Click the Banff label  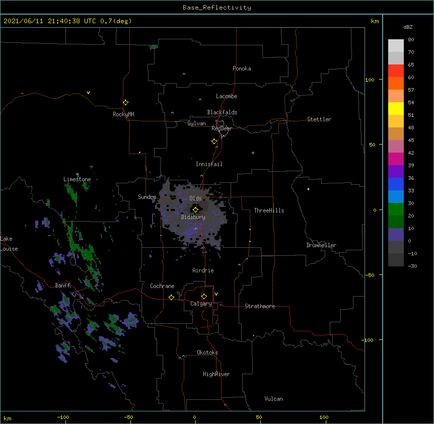(x=63, y=286)
